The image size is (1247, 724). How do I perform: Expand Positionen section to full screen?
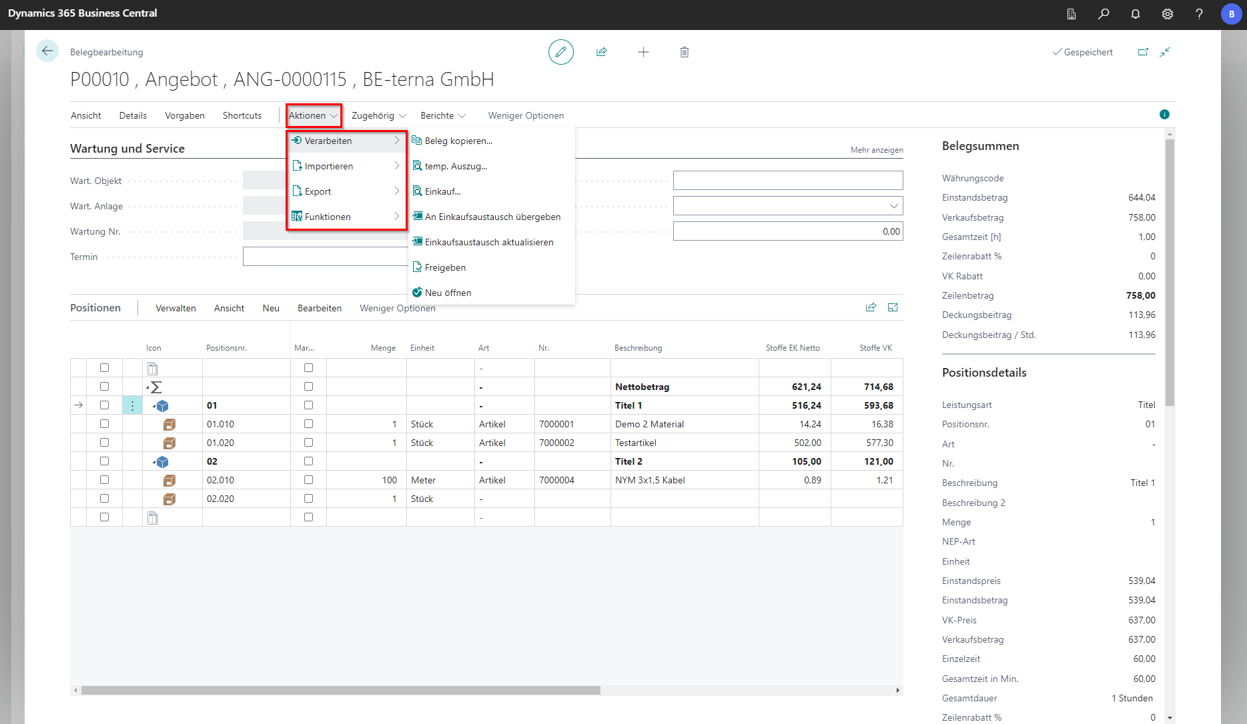[x=893, y=307]
